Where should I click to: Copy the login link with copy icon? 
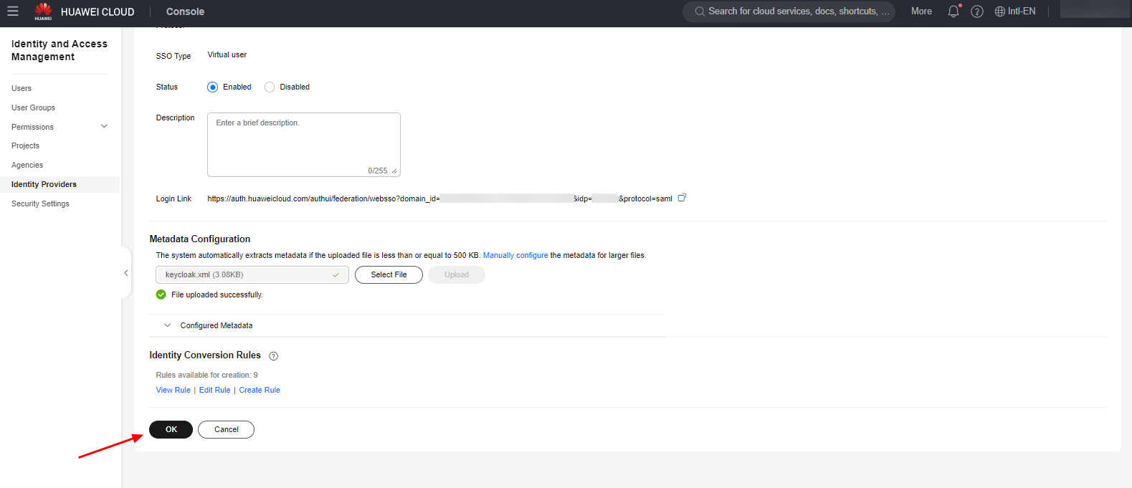tap(682, 198)
